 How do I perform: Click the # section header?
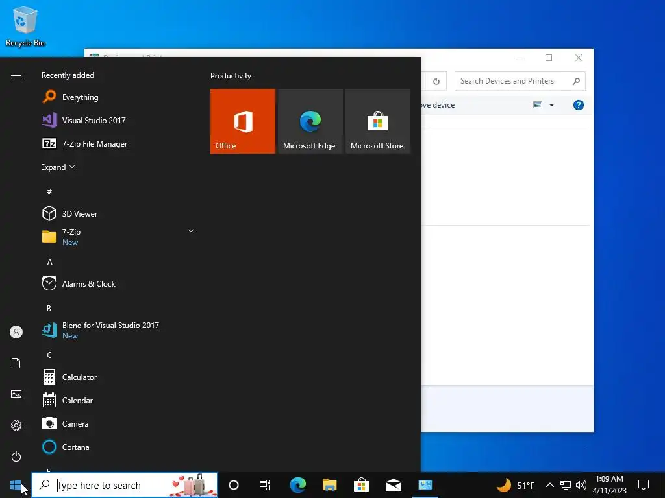point(49,191)
